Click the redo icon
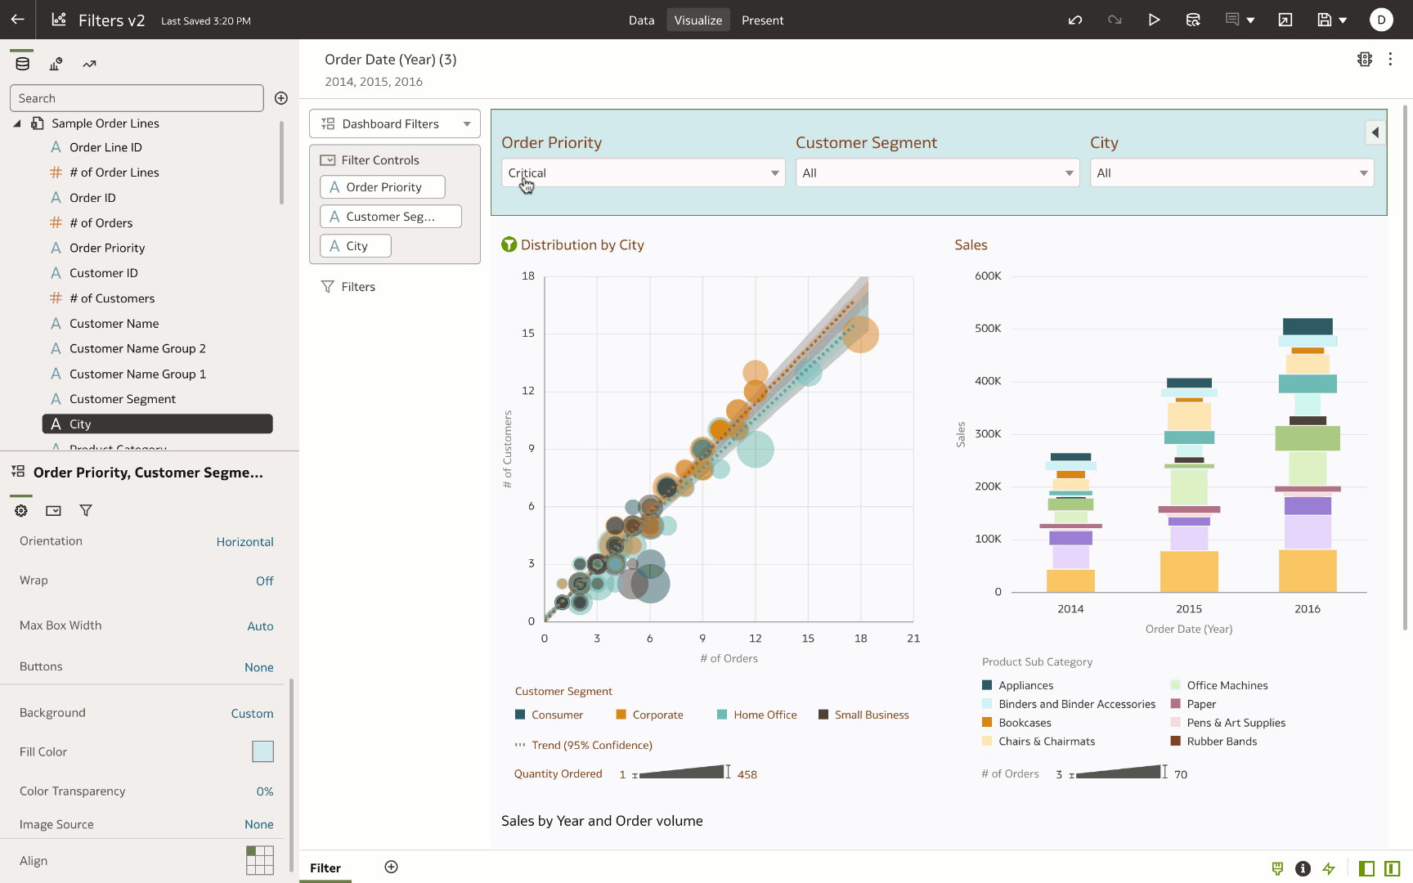The image size is (1413, 883). coord(1115,20)
